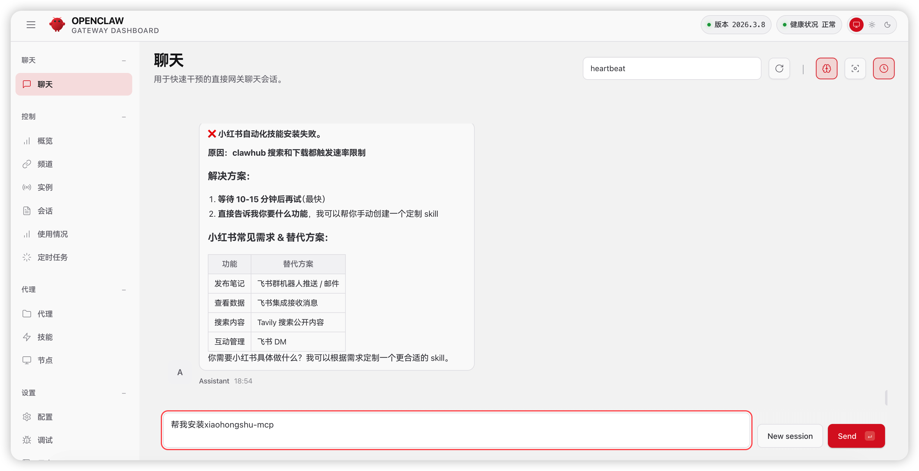The image size is (919, 471).
Task: Select system theme monitor icon
Action: 856,25
